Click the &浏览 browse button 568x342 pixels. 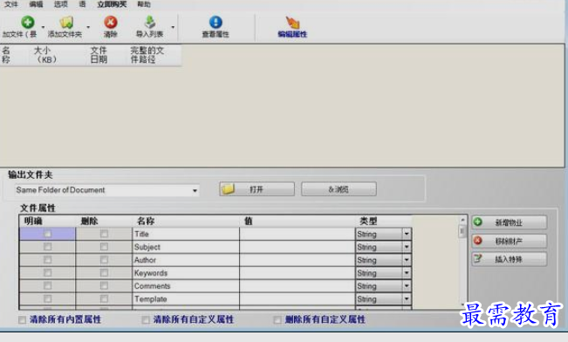click(x=339, y=188)
